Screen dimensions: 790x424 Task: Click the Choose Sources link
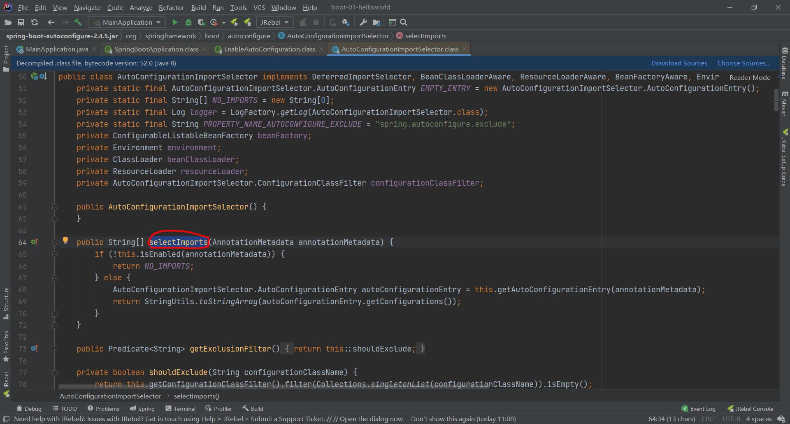click(744, 63)
